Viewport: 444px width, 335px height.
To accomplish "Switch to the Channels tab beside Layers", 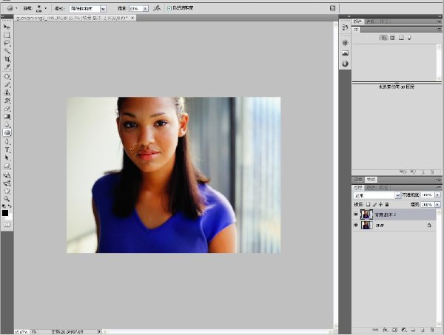I will (x=371, y=188).
